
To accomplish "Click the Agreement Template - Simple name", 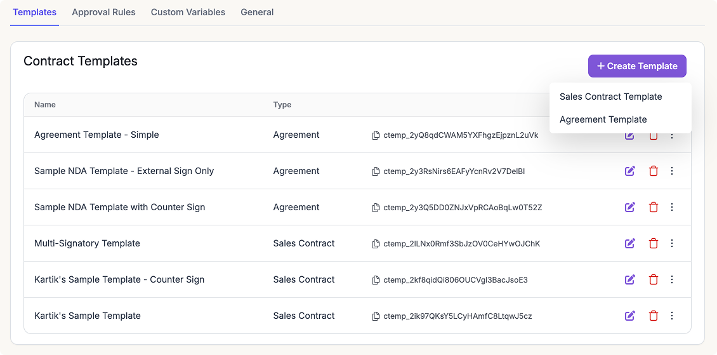I will 96,135.
